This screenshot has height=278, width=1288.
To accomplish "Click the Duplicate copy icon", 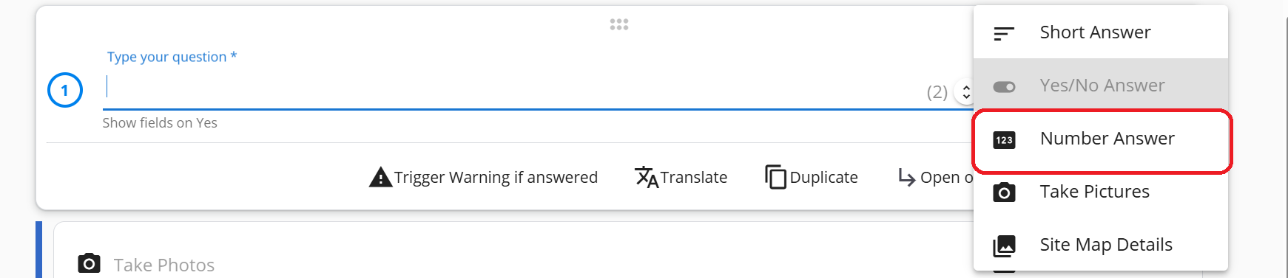I will tap(775, 177).
